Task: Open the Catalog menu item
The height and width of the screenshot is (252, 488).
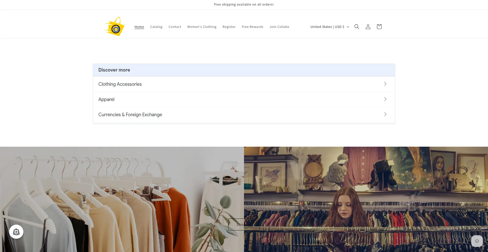Action: tap(156, 27)
